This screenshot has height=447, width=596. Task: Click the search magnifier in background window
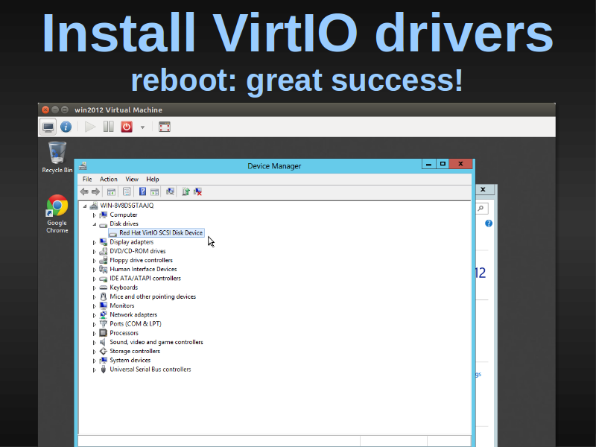[x=481, y=209]
